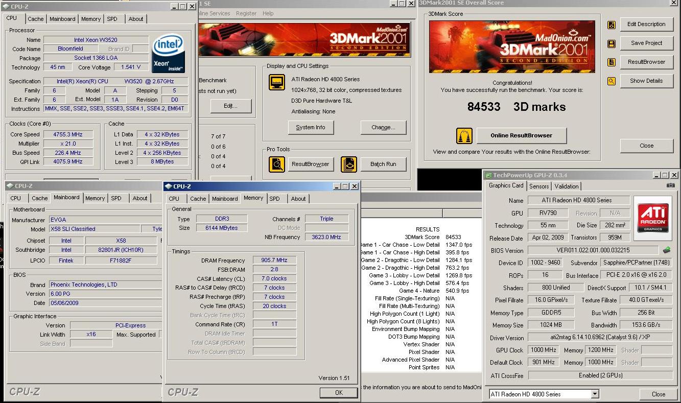Click the 84533 3D marks score text

click(x=516, y=107)
